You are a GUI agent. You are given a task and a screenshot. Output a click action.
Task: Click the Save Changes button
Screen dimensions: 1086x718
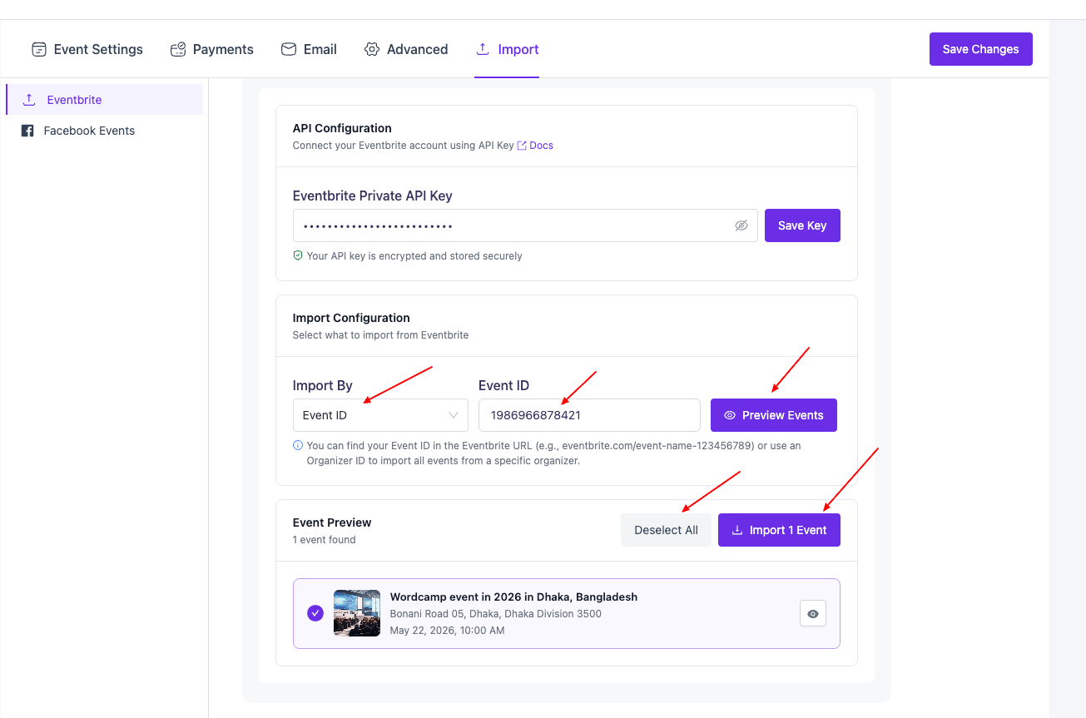pyautogui.click(x=980, y=49)
